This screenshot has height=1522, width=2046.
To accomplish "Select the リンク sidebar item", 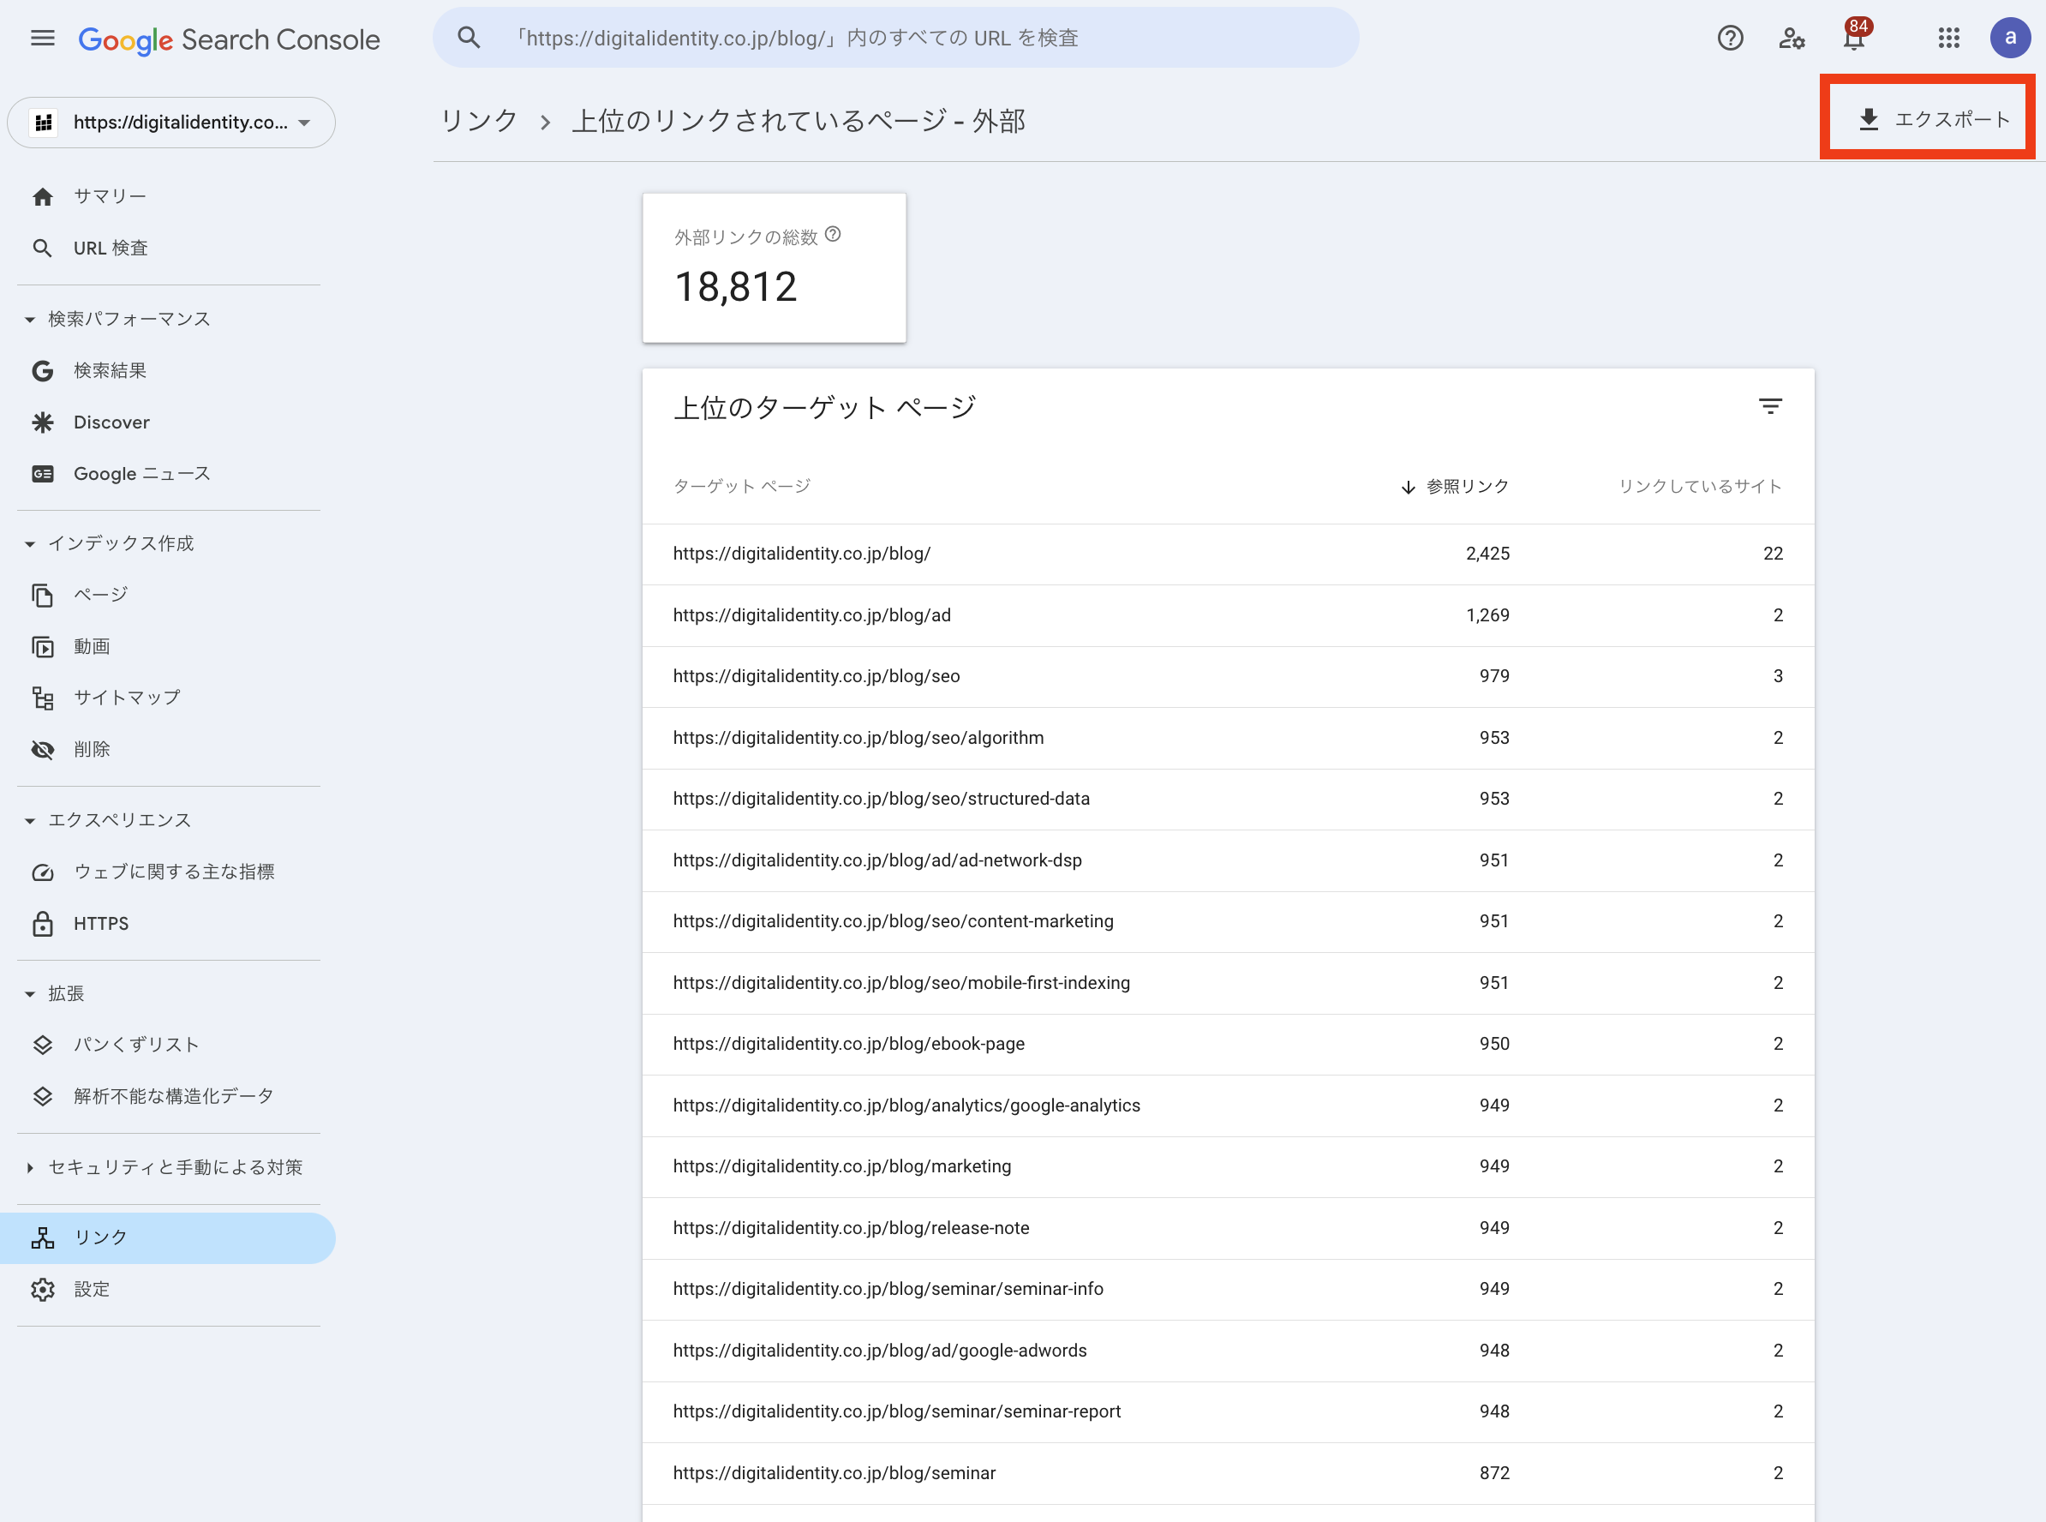I will click(x=169, y=1237).
